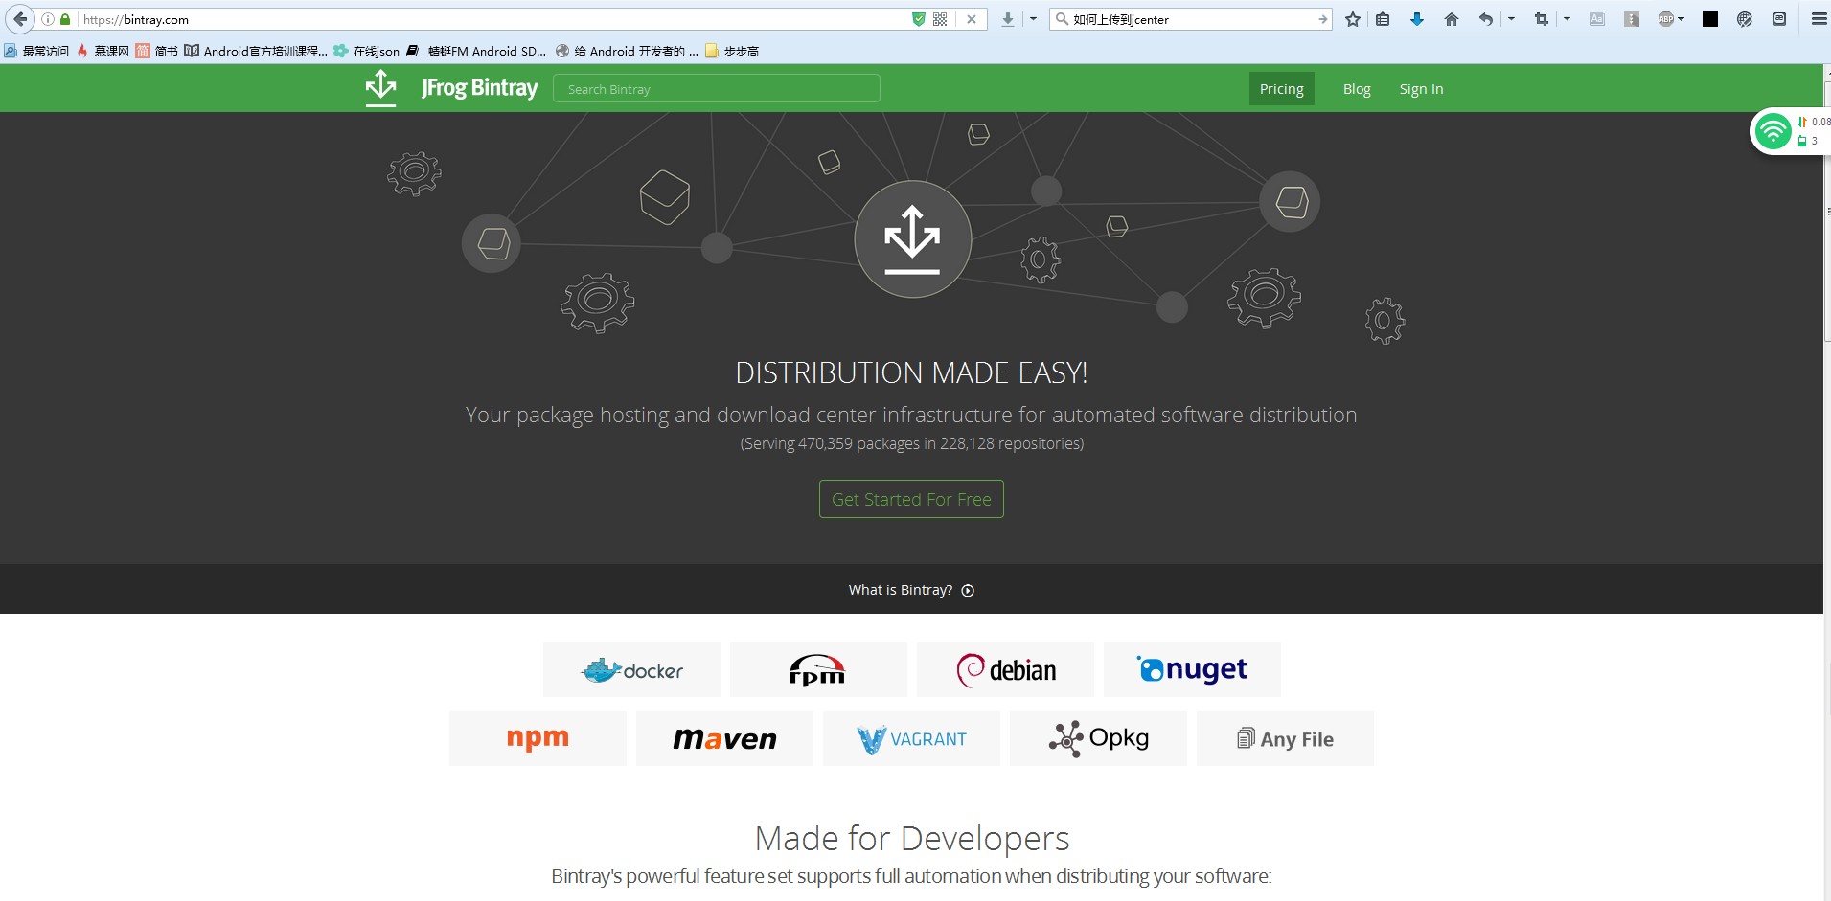Go to the browser home page
The image size is (1831, 901).
coord(1452,19)
